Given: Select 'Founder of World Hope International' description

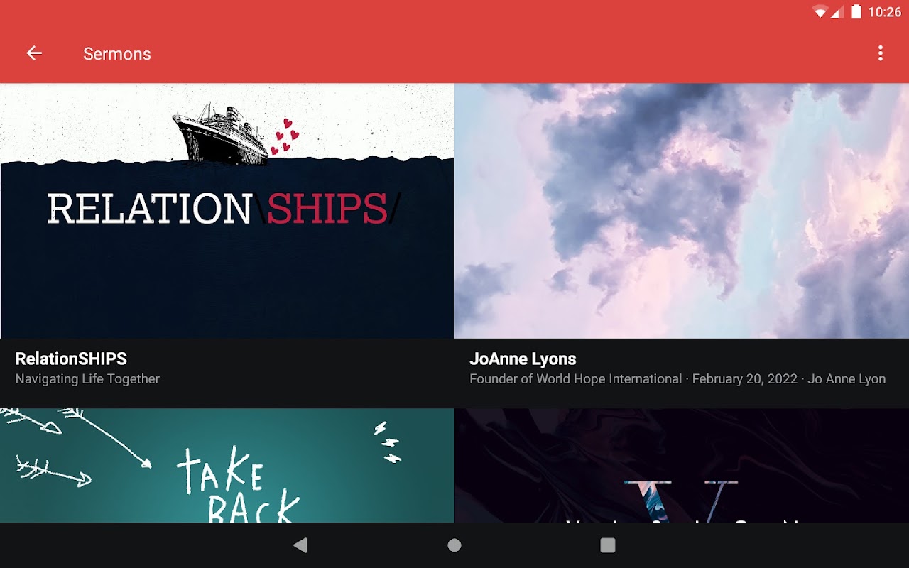Looking at the screenshot, I should click(576, 379).
